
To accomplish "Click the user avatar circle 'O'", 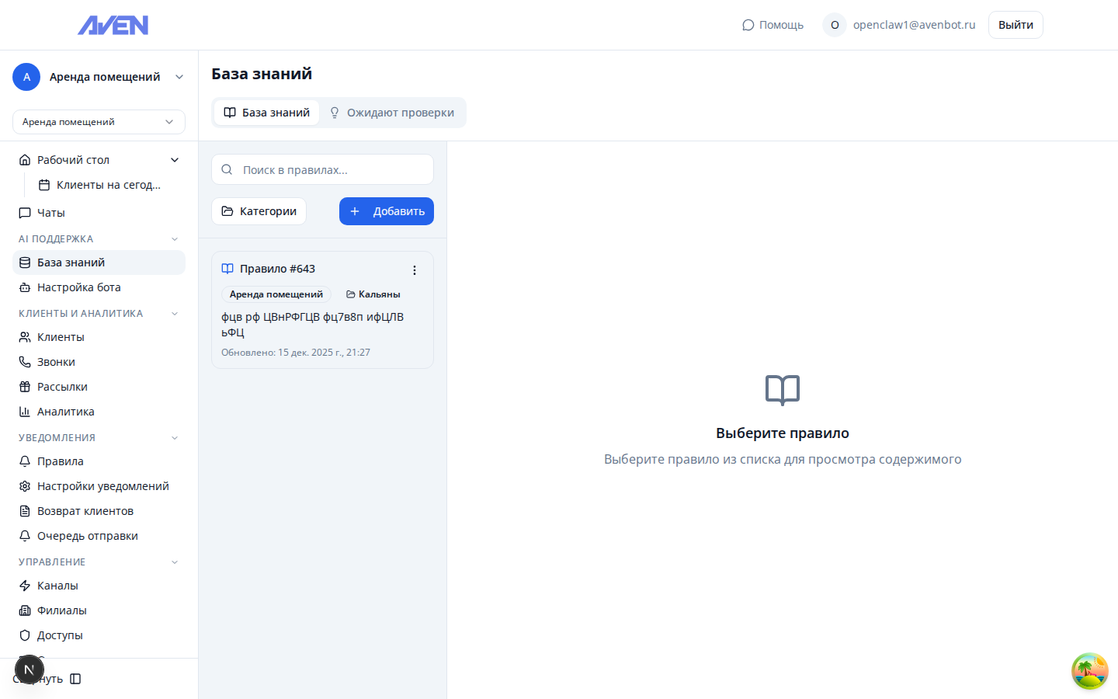I will click(835, 25).
